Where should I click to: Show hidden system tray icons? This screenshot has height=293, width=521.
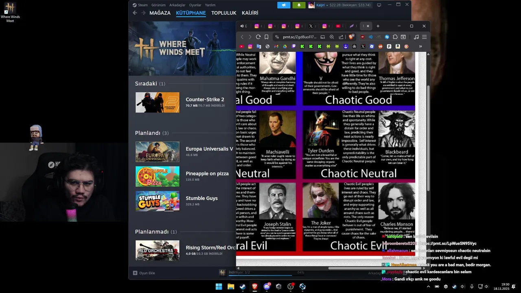428,286
